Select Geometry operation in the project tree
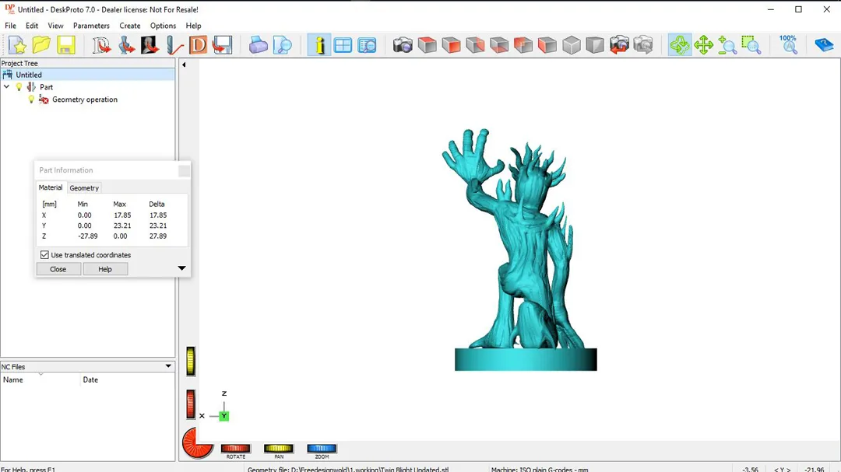841x472 pixels. click(x=85, y=100)
